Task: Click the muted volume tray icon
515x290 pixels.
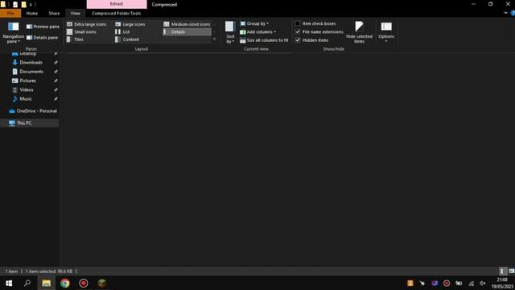Action: [483, 283]
